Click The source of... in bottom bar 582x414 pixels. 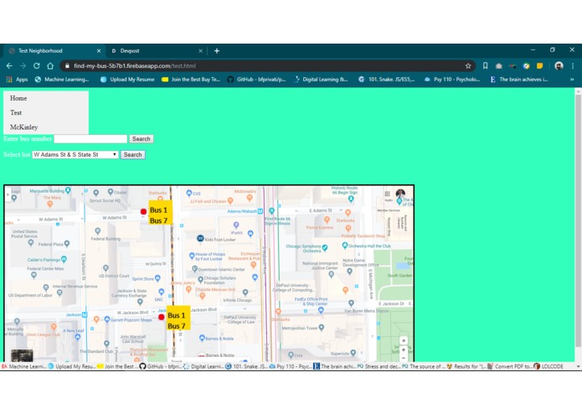423,366
